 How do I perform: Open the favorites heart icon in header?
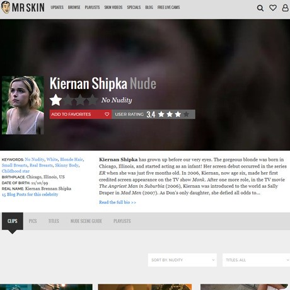coord(273,8)
